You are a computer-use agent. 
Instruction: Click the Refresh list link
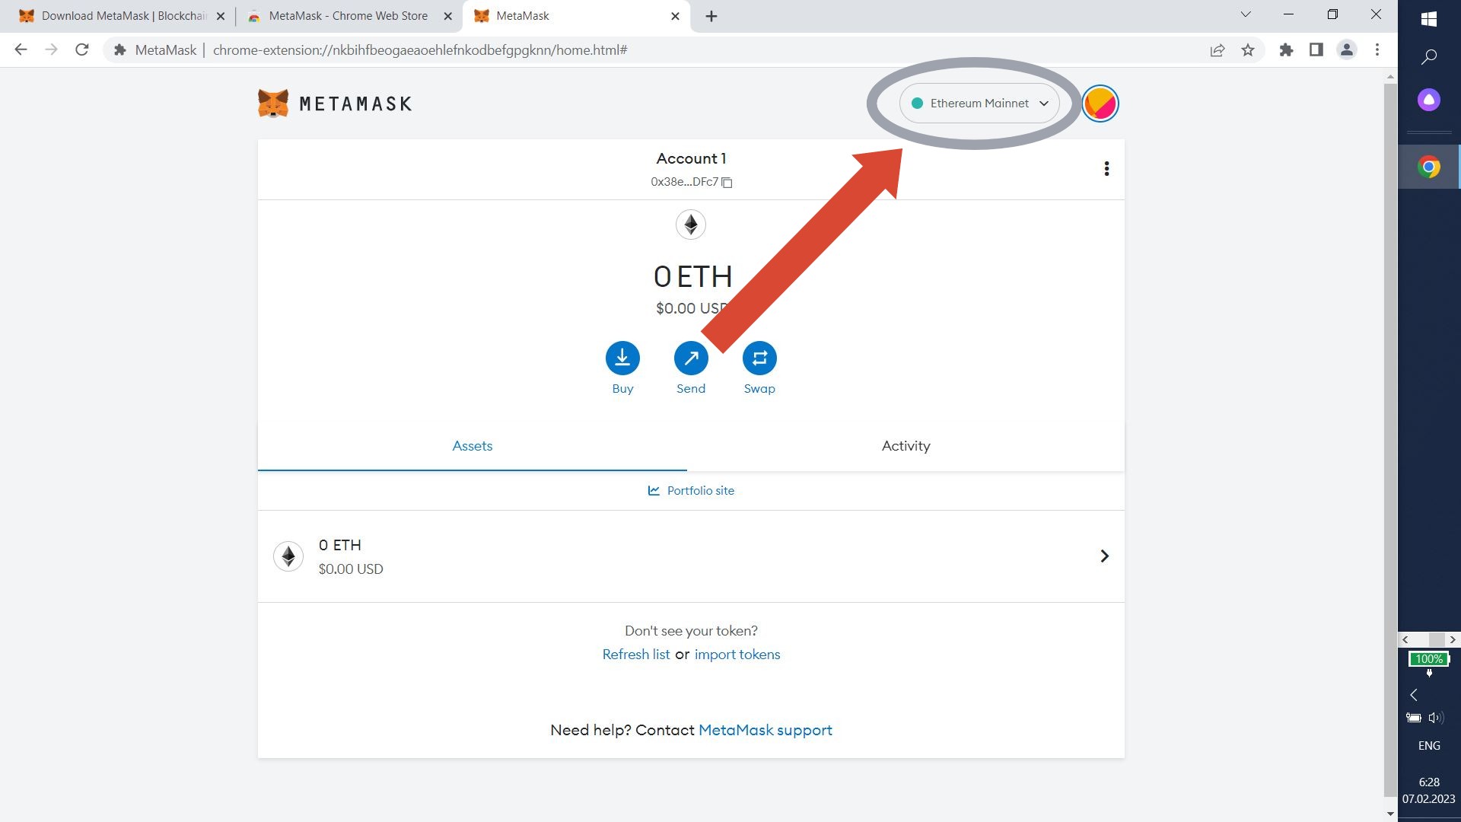635,655
